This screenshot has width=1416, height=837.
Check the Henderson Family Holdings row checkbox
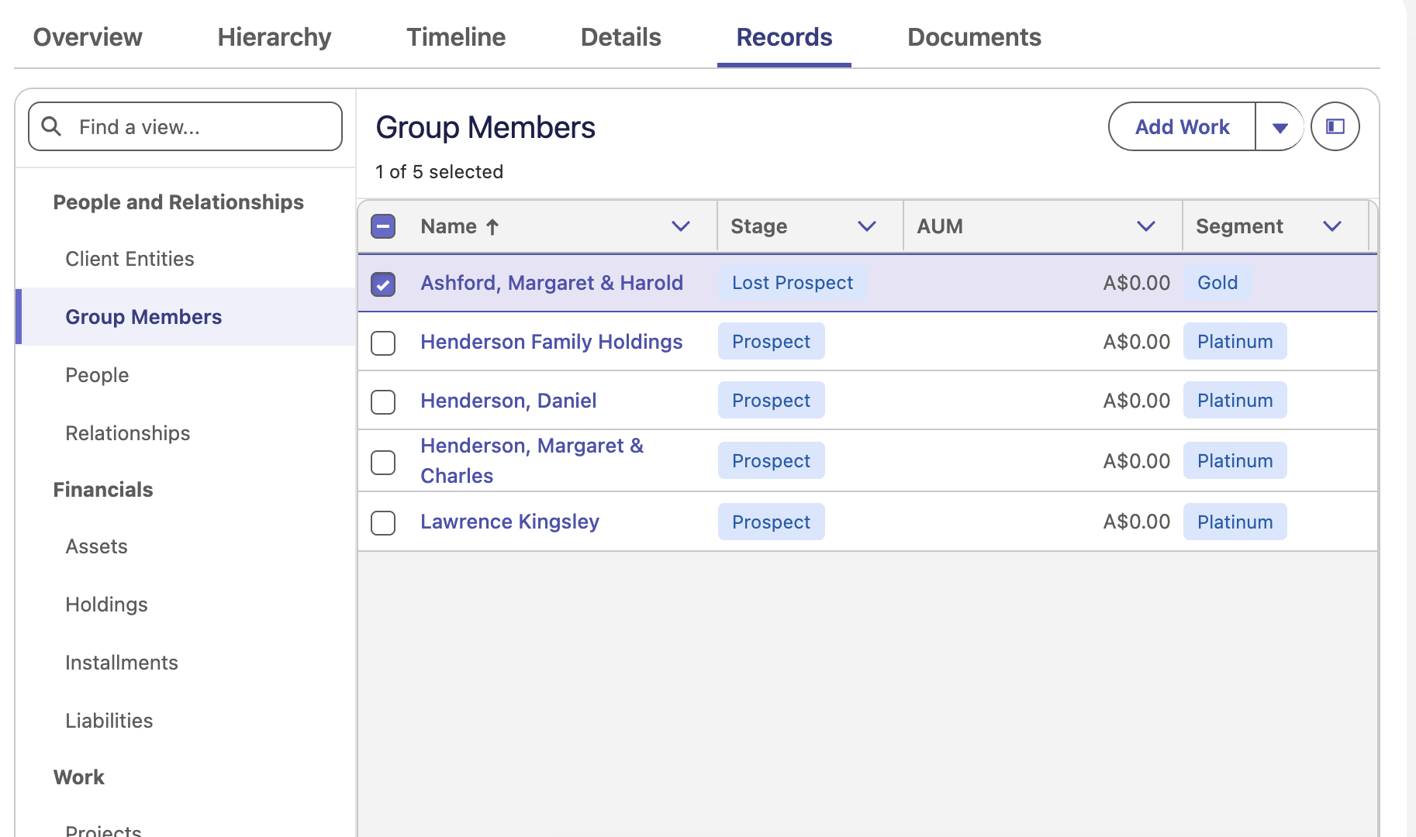pyautogui.click(x=383, y=343)
